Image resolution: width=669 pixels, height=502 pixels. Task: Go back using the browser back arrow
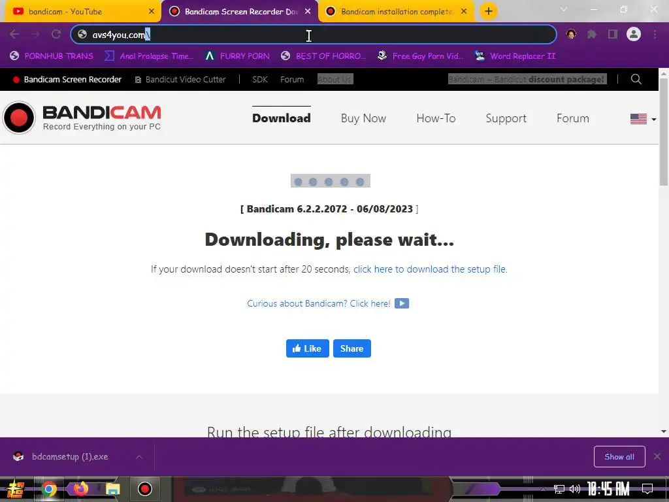click(x=14, y=34)
